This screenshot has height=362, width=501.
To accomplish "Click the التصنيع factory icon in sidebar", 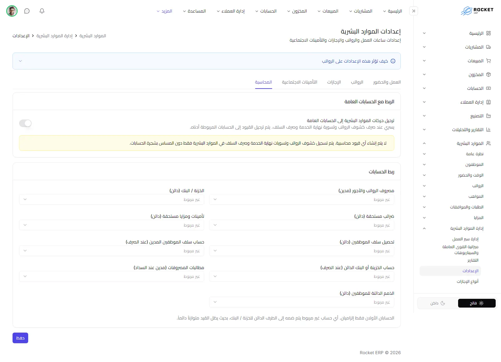I will pos(488,116).
